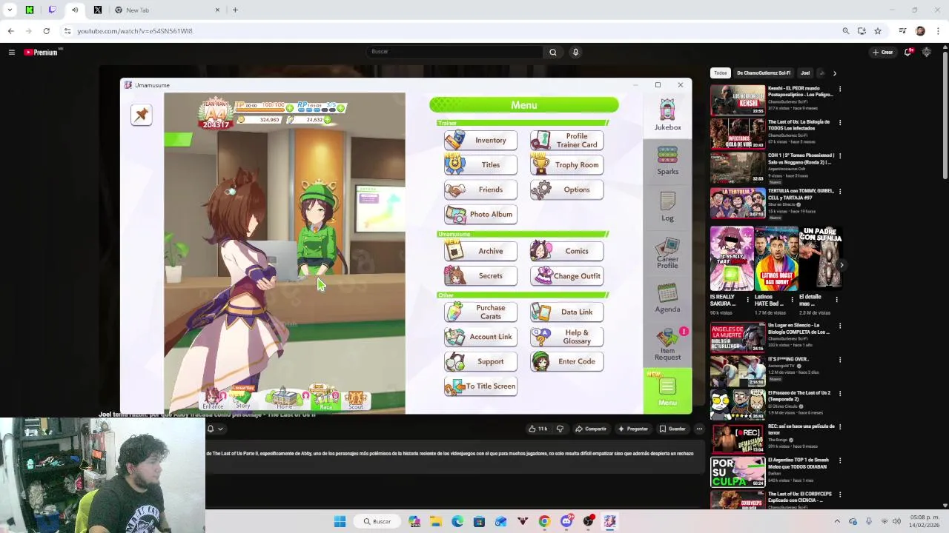Open the YouTube hamburger guide menu
Screen dimensions: 949x533
(11, 52)
